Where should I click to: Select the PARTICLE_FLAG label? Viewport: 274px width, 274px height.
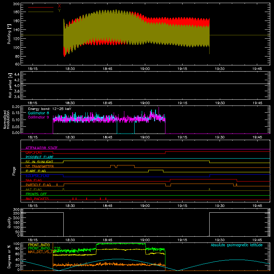click(x=38, y=185)
